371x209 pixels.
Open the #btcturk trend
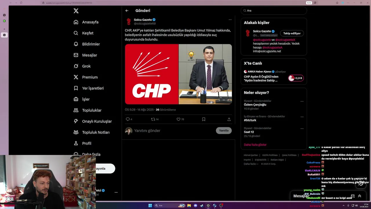coord(250,120)
